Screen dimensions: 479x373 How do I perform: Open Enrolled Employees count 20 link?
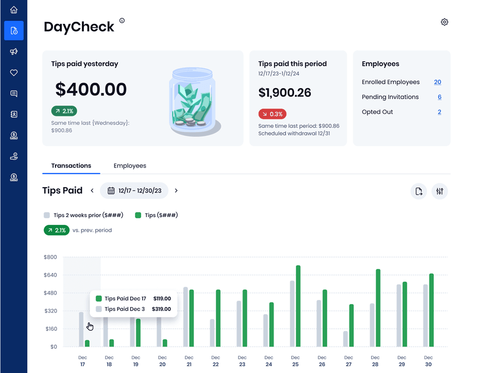point(438,82)
